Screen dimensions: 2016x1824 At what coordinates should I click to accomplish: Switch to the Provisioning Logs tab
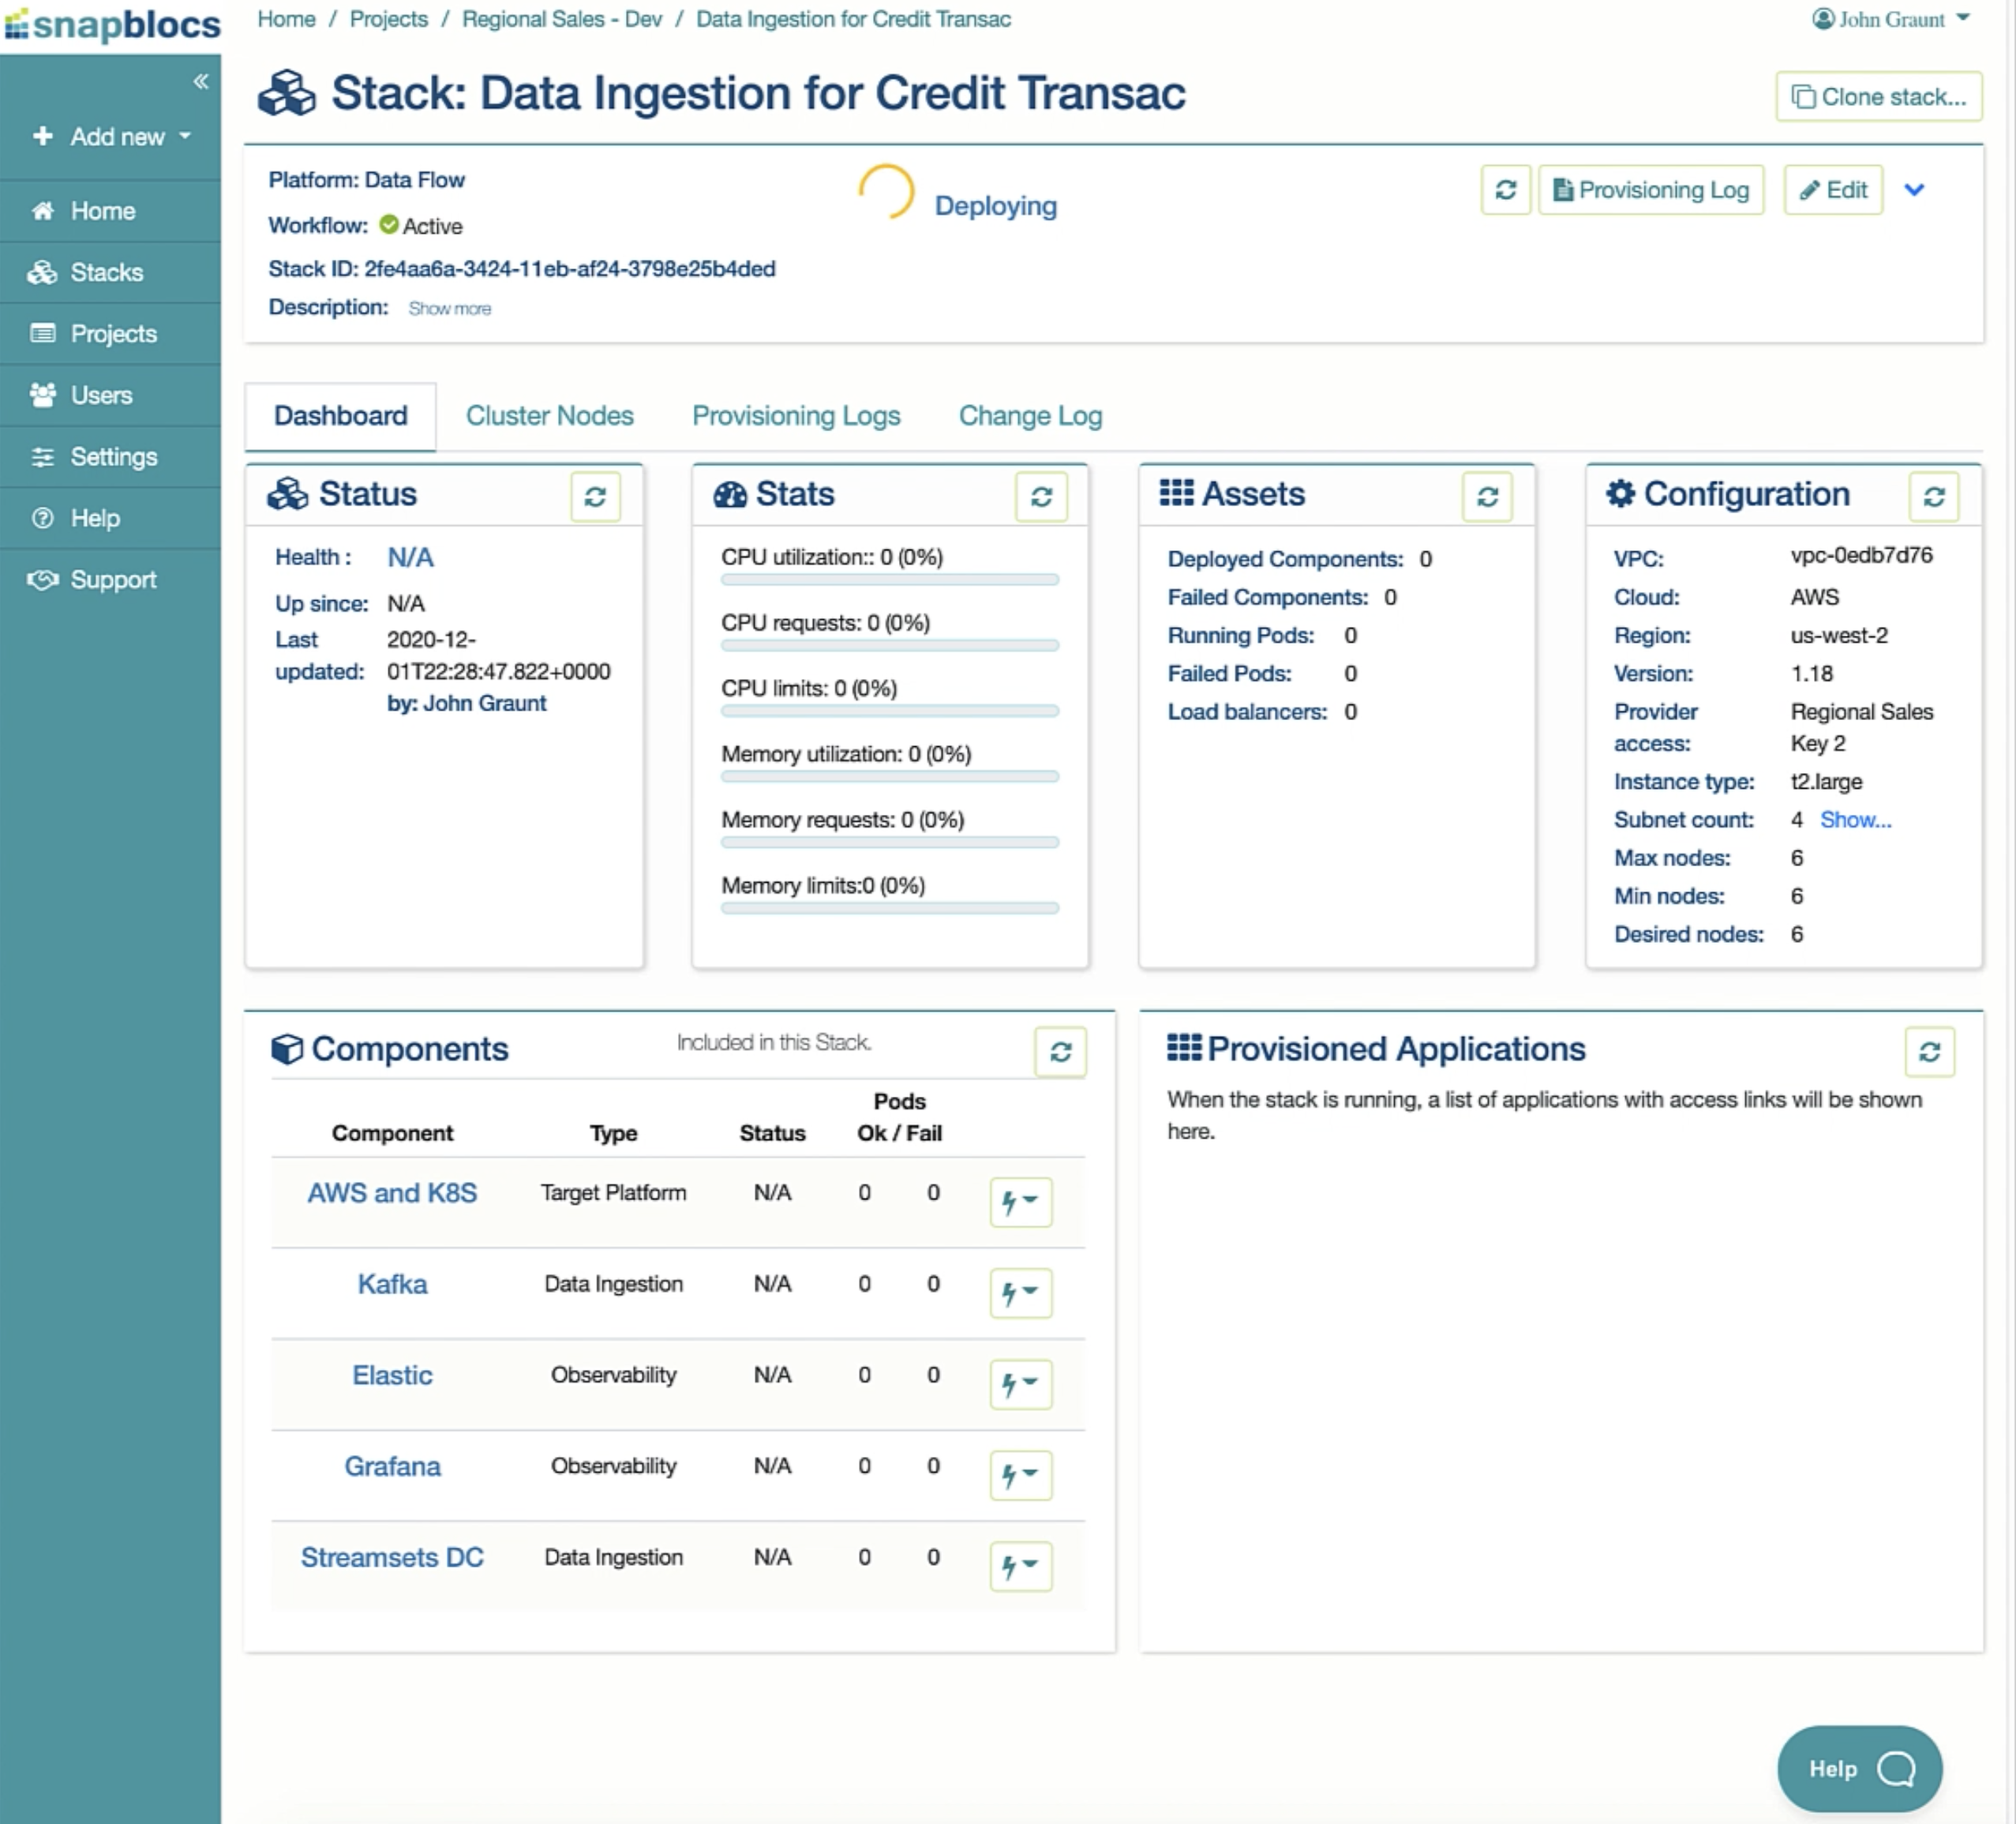796,416
